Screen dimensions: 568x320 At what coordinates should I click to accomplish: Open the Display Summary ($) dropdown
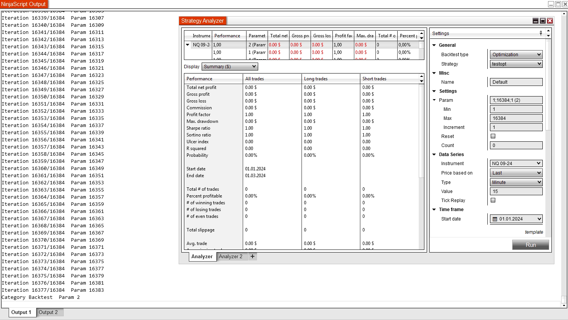click(x=230, y=67)
